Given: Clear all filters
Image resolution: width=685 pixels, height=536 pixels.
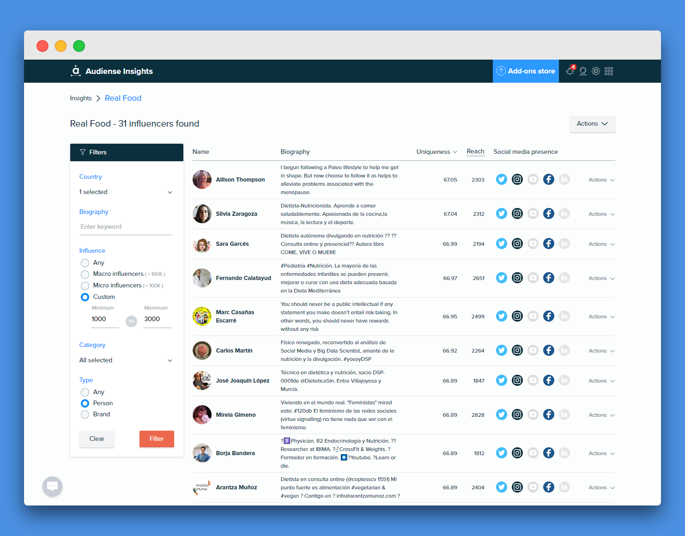Looking at the screenshot, I should (97, 439).
